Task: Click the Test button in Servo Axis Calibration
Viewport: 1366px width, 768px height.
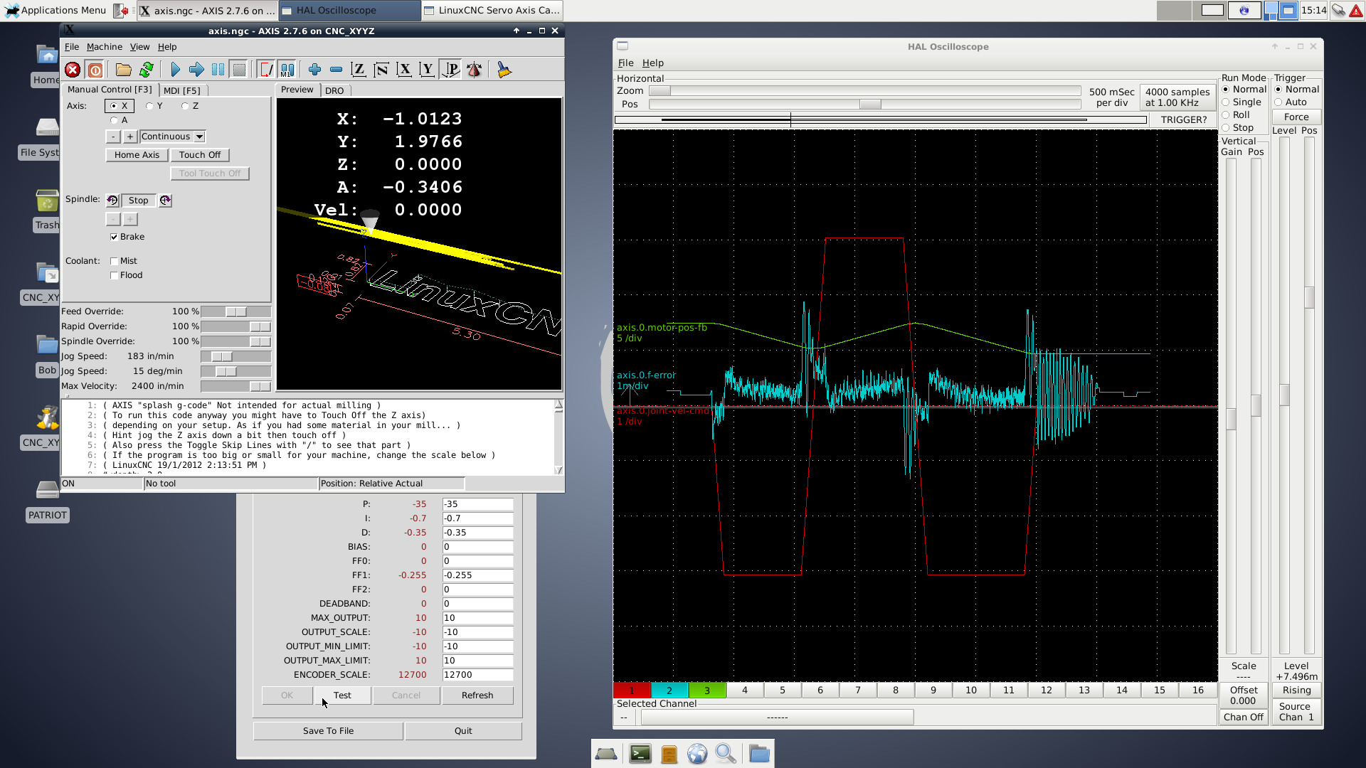Action: 342,695
